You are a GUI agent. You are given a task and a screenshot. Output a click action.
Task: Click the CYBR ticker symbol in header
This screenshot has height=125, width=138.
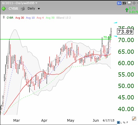click(13, 9)
